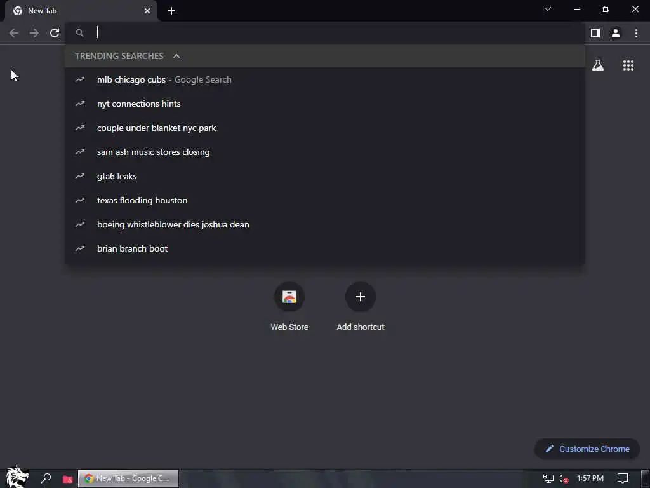Image resolution: width=650 pixels, height=488 pixels.
Task: Select suggestion 'nyt connections hints'
Action: [x=325, y=104]
